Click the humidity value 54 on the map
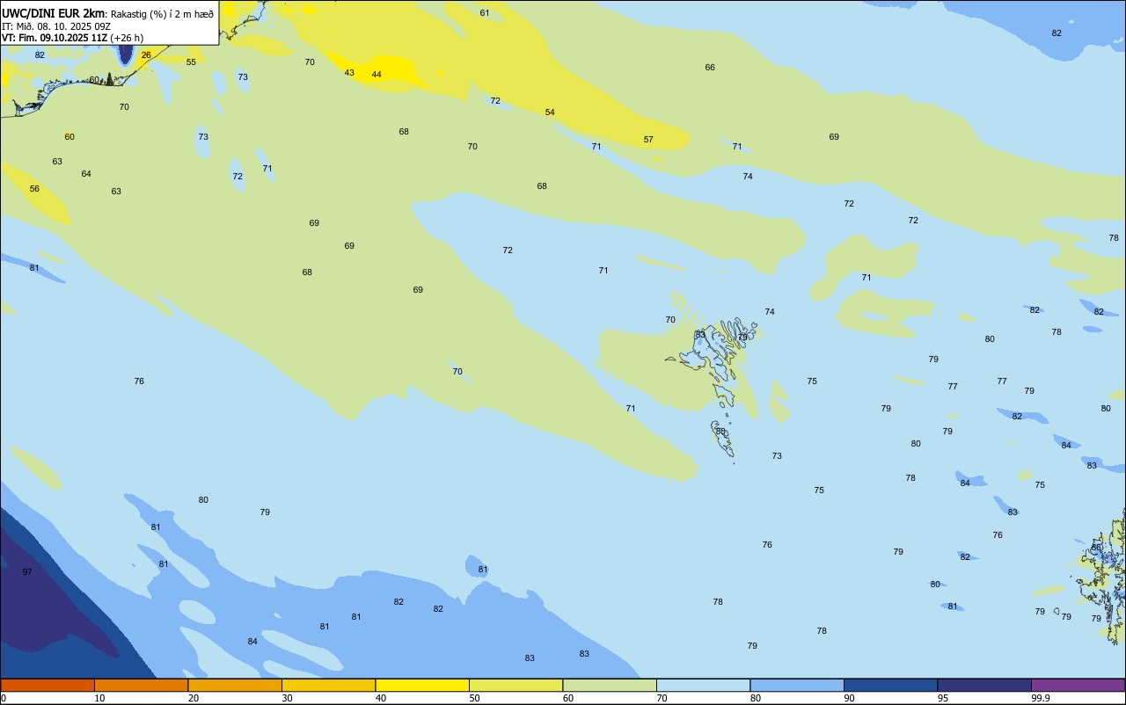The width and height of the screenshot is (1126, 705). point(550,112)
